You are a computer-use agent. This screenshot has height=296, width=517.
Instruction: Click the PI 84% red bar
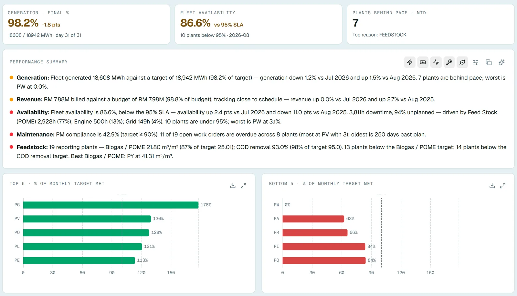click(324, 247)
